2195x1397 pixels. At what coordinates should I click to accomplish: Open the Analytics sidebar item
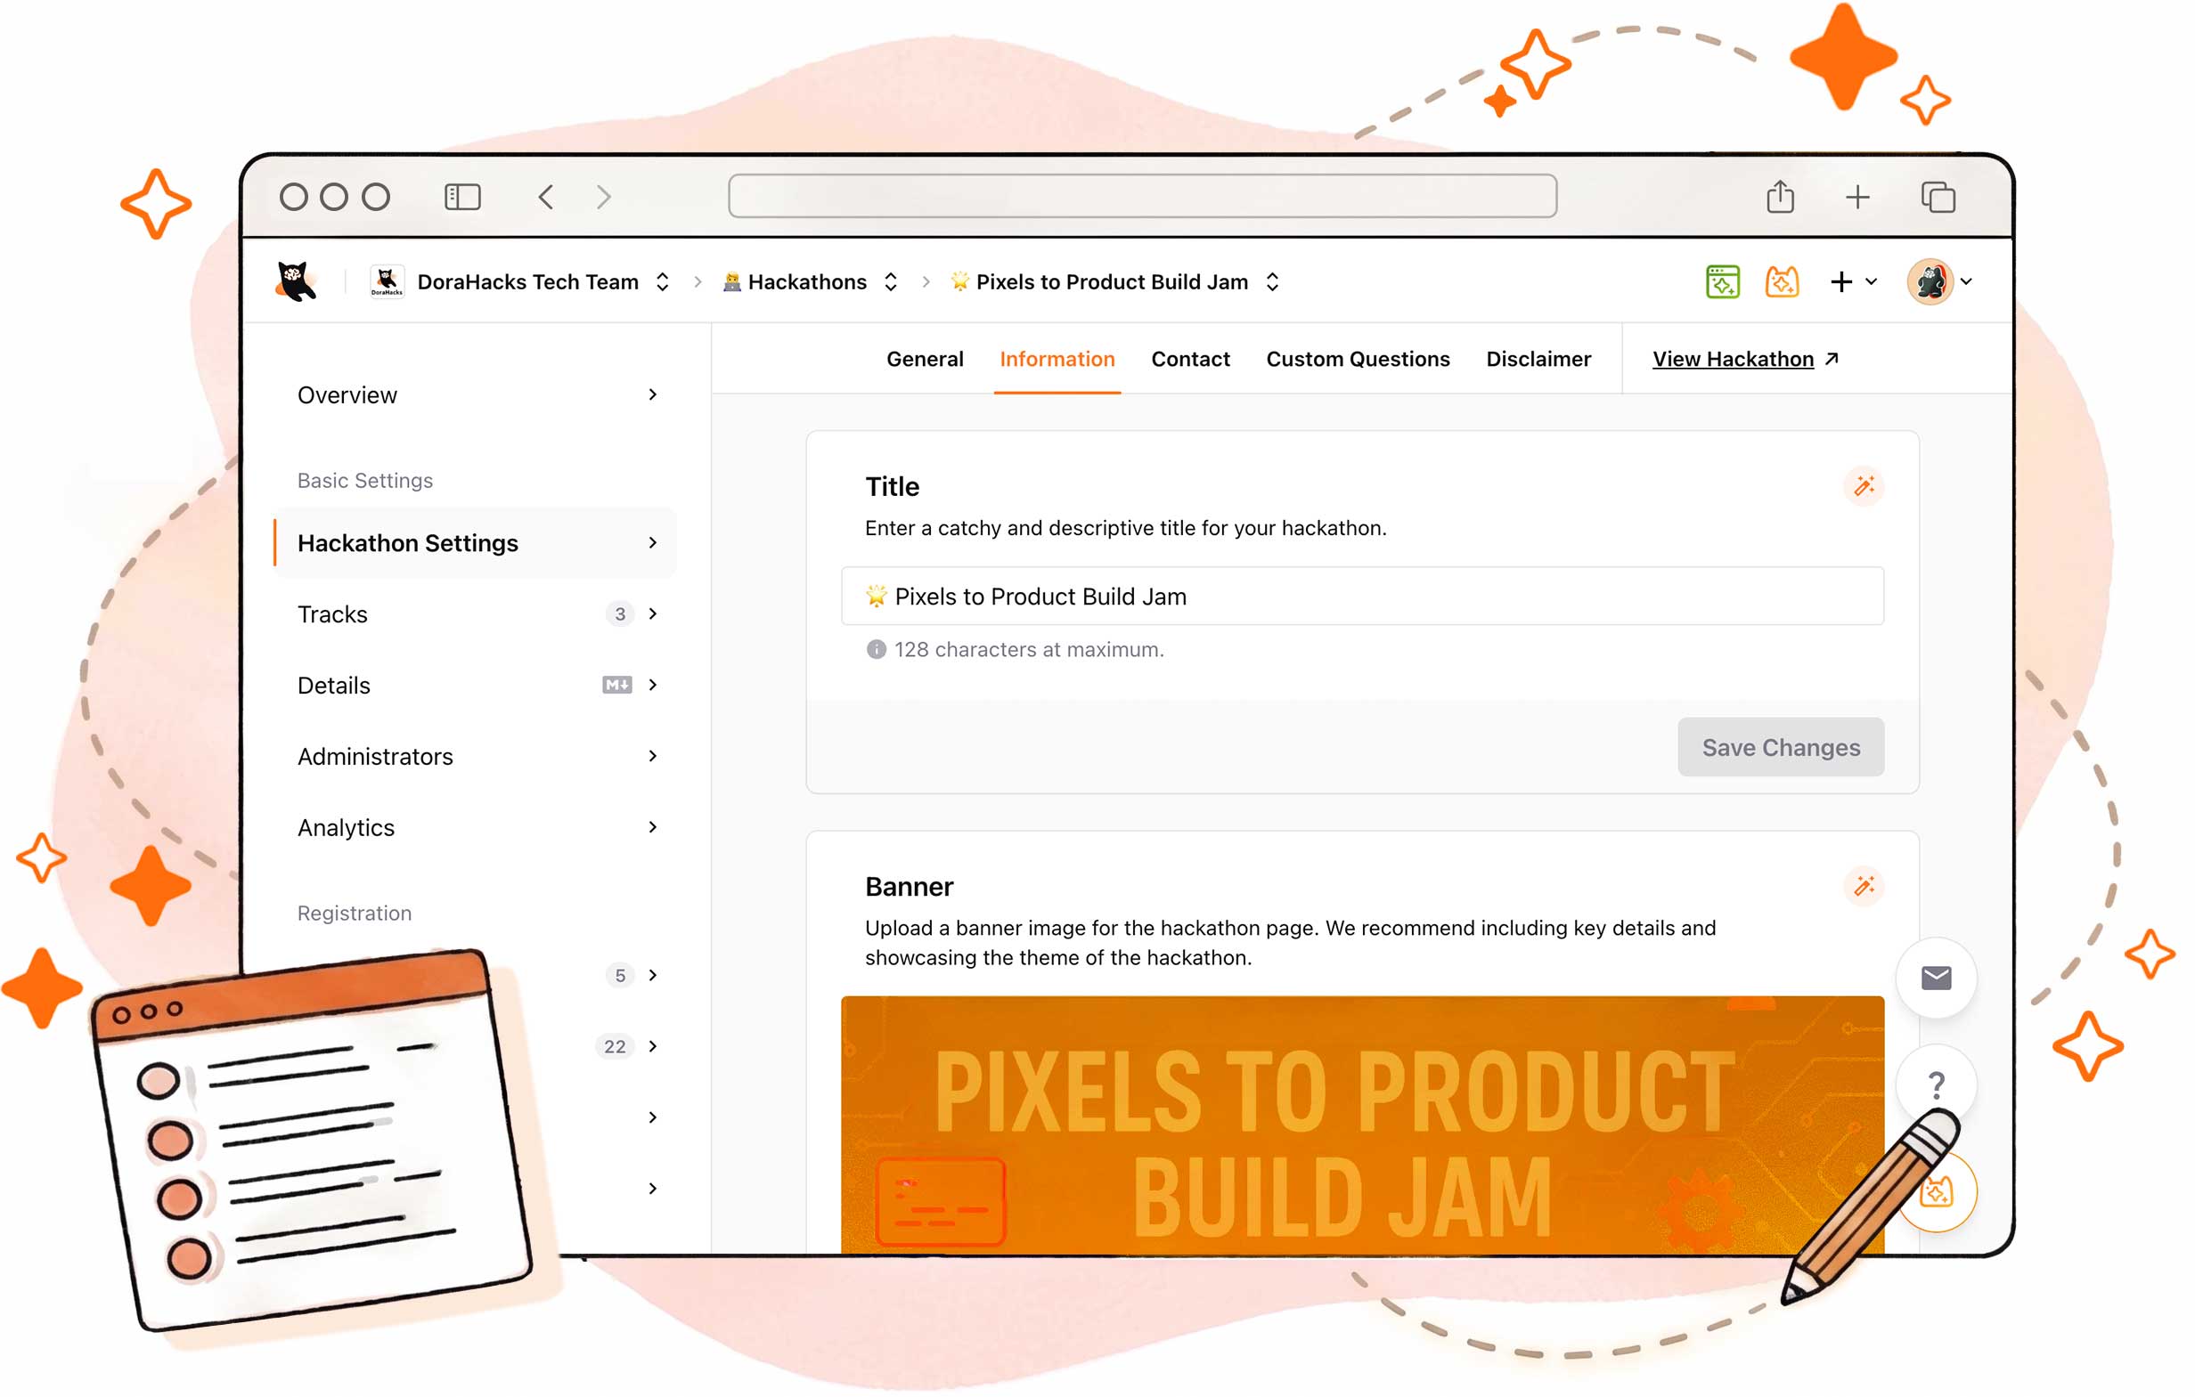476,827
